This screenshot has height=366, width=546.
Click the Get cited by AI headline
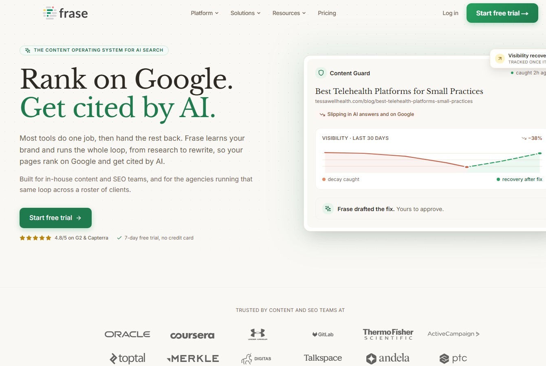(118, 108)
